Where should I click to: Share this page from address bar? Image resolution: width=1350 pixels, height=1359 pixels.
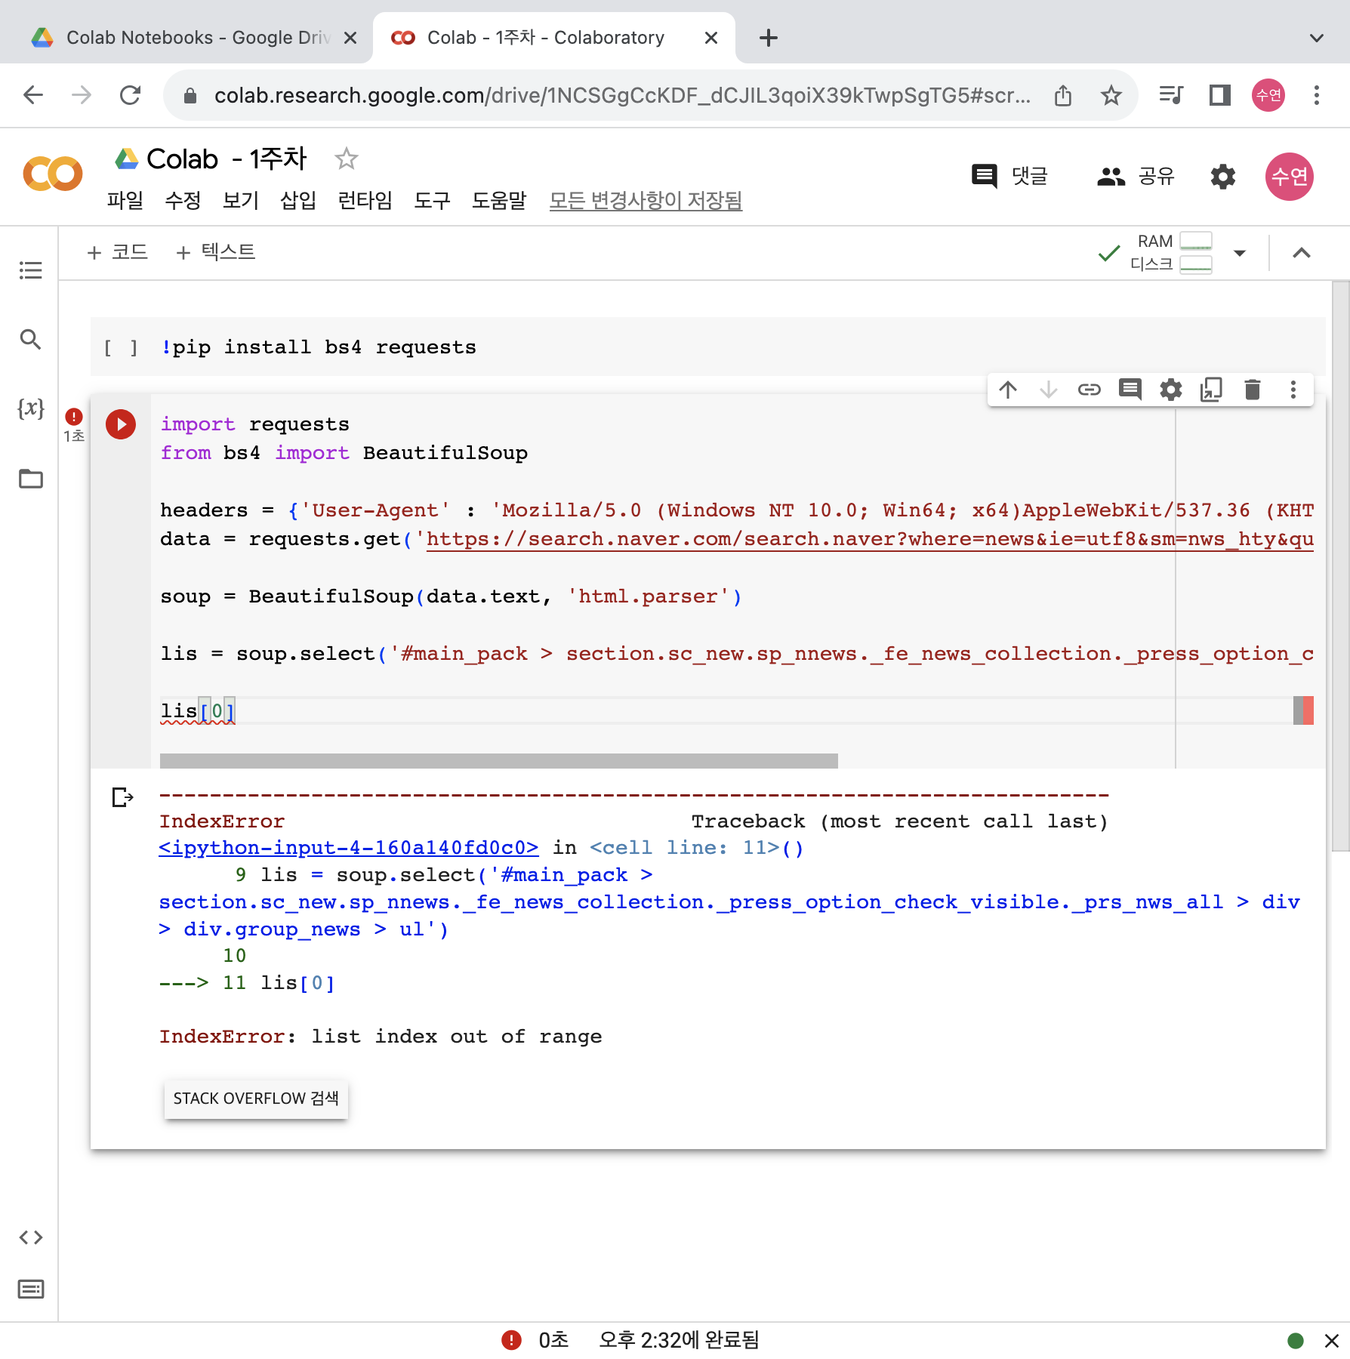click(1063, 95)
